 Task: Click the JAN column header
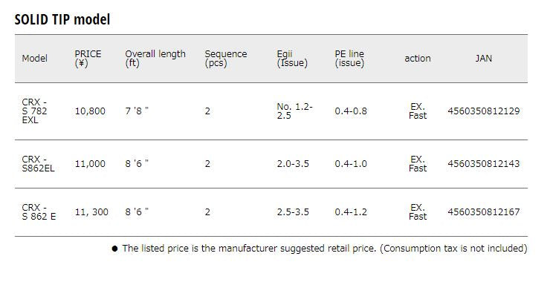pos(484,59)
